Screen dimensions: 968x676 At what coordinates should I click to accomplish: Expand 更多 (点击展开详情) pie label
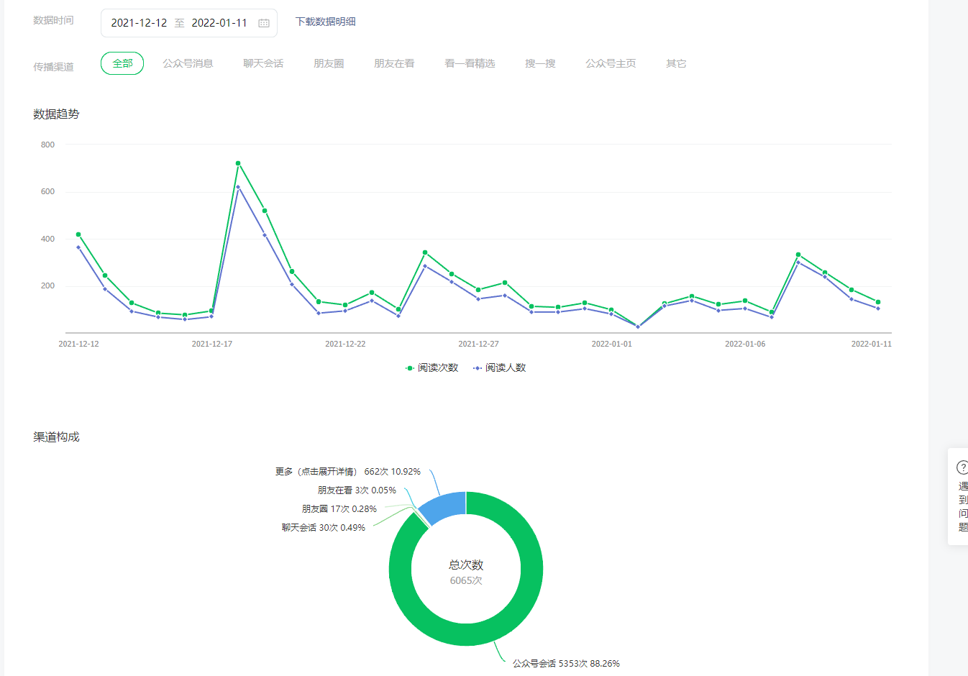click(347, 472)
